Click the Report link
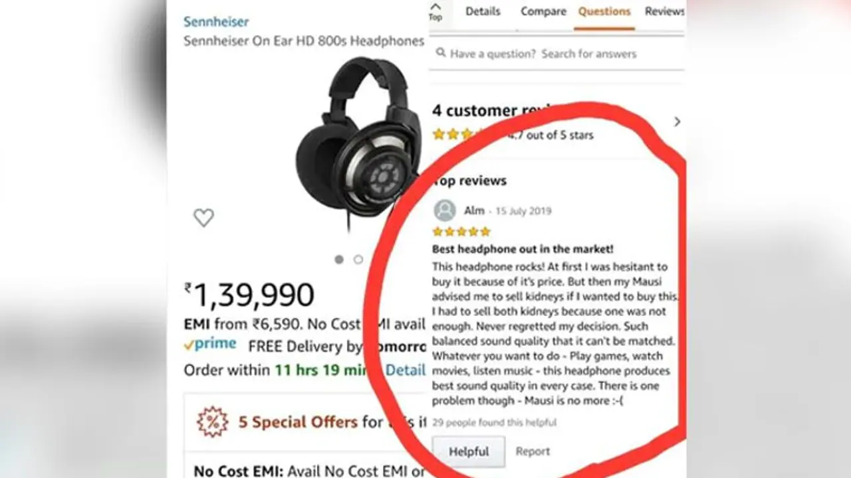This screenshot has width=851, height=478. click(533, 451)
